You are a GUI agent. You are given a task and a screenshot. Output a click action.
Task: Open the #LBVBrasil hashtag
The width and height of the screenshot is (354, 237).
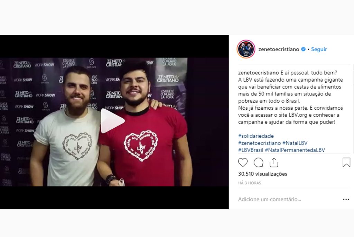coord(251,150)
